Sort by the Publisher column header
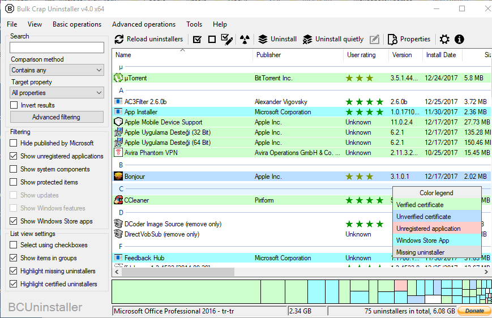 coord(298,54)
